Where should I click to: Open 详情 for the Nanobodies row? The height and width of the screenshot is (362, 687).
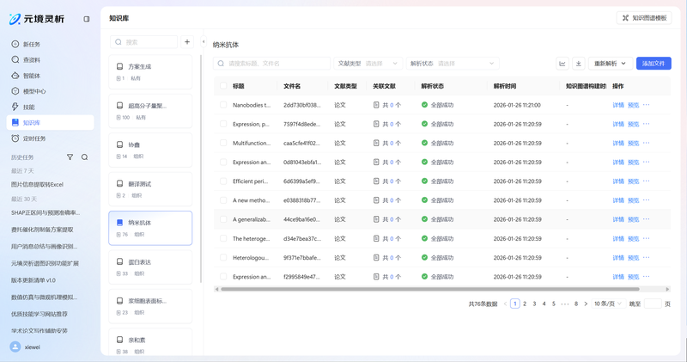(x=618, y=105)
